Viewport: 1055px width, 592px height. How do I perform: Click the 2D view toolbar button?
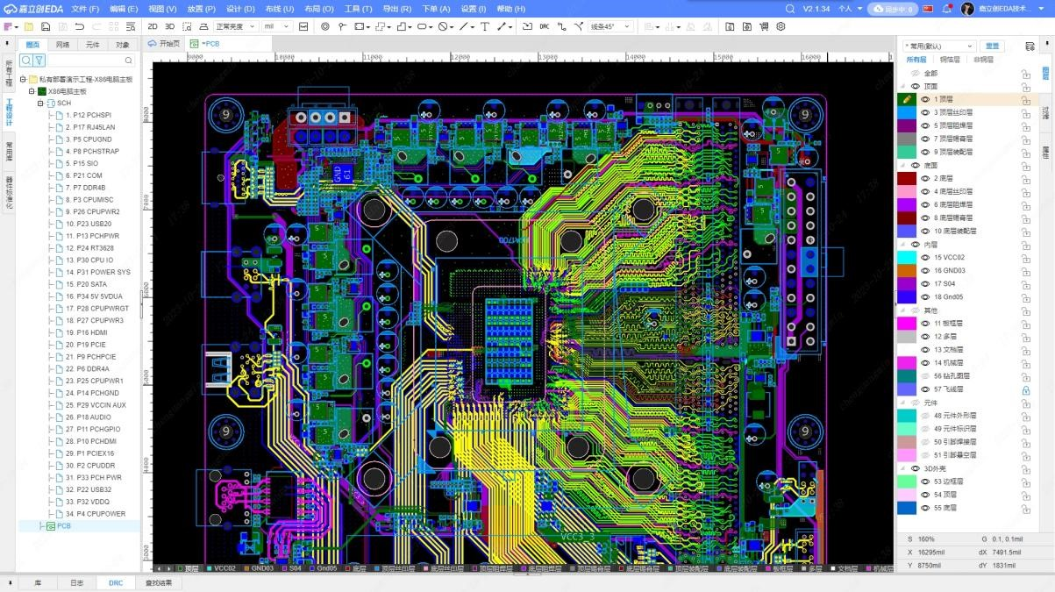(153, 26)
